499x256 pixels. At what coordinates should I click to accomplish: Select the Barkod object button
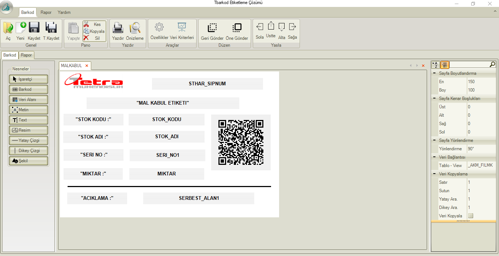coord(28,89)
